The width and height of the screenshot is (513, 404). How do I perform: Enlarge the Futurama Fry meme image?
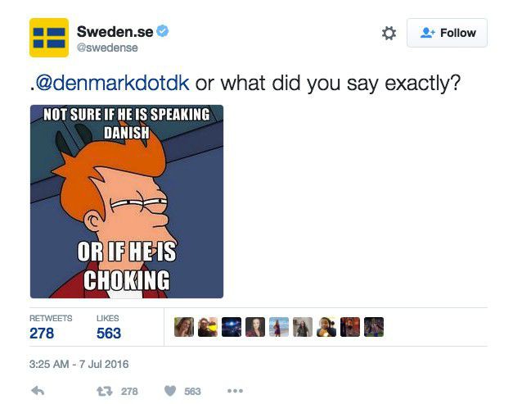(127, 201)
